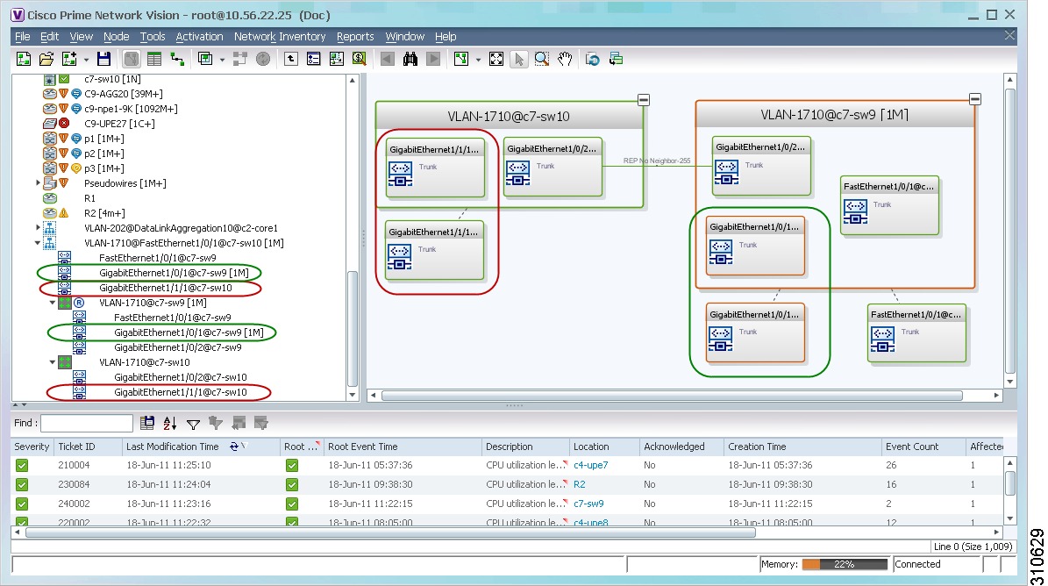Click the New Map toolbar icon

click(24, 60)
